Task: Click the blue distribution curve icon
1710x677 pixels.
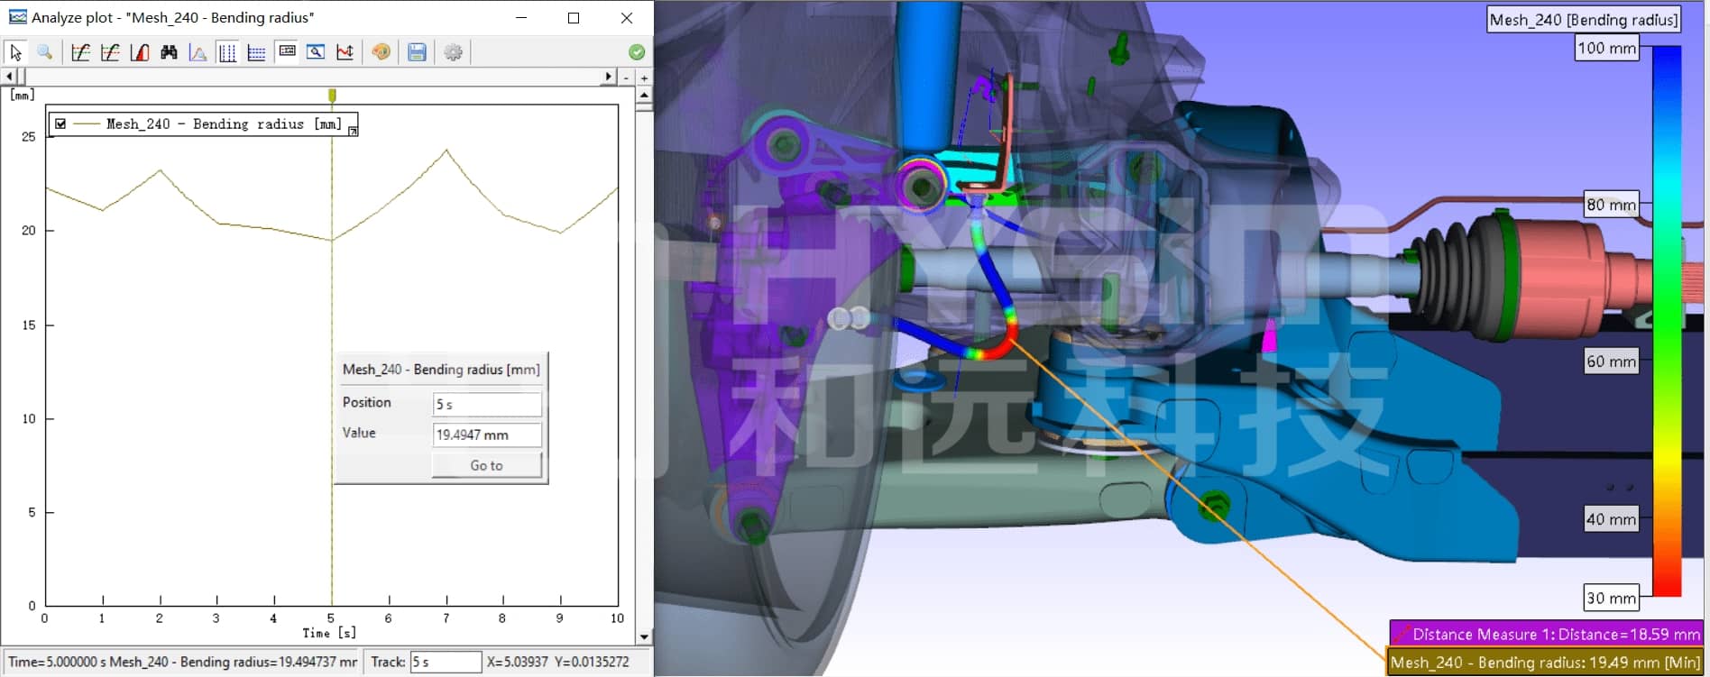Action: pyautogui.click(x=198, y=52)
